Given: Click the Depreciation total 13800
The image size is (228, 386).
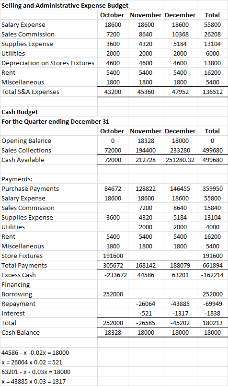Looking at the screenshot, I should tap(212, 63).
